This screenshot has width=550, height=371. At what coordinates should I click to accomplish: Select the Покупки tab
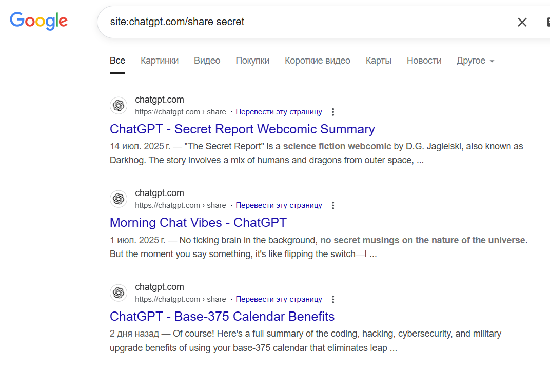click(252, 61)
